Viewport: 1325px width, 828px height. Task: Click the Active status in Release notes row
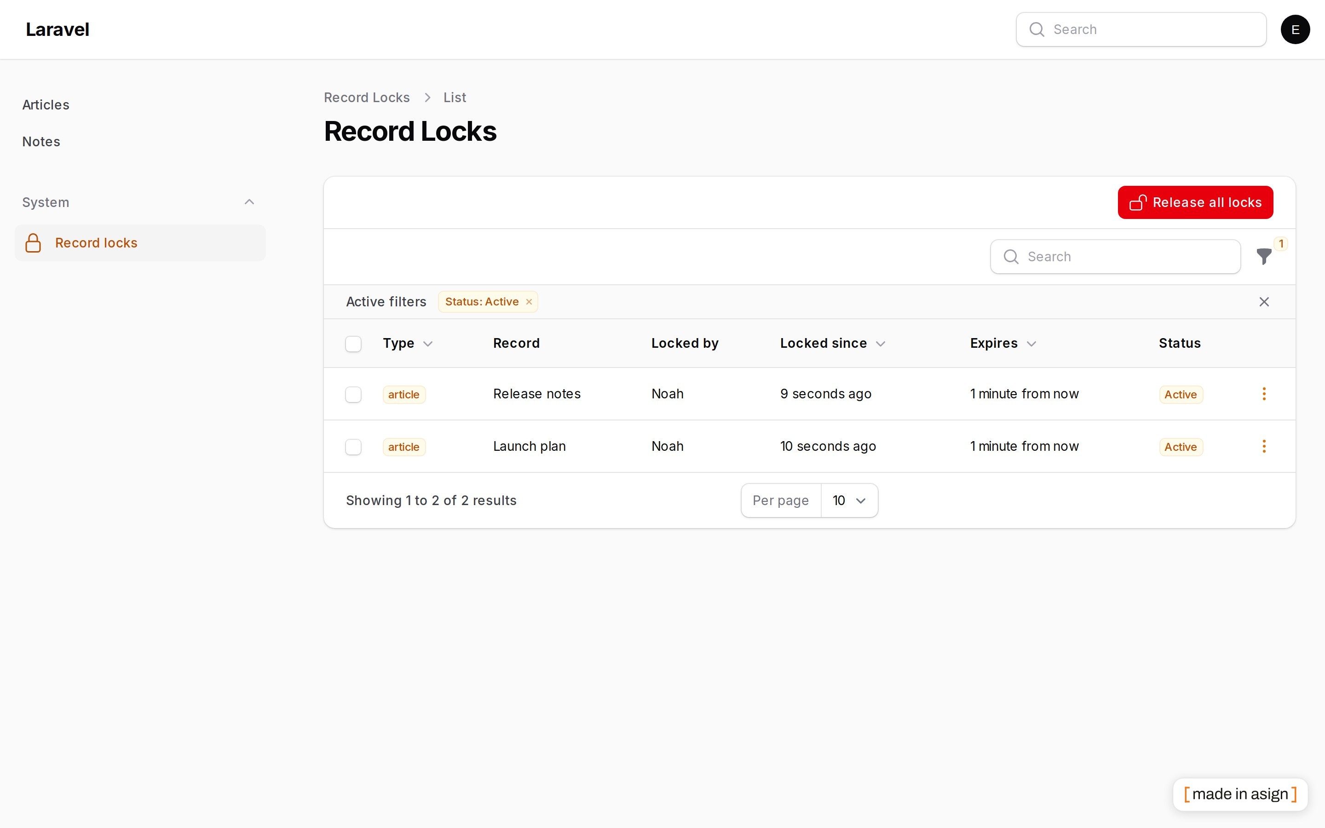[x=1181, y=394]
